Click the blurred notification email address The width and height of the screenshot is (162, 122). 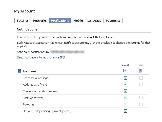pyautogui.click(x=68, y=52)
